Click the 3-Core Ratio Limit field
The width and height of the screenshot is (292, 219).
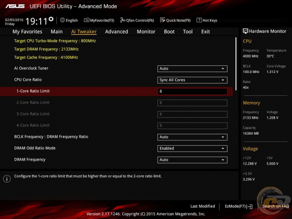pos(192,114)
